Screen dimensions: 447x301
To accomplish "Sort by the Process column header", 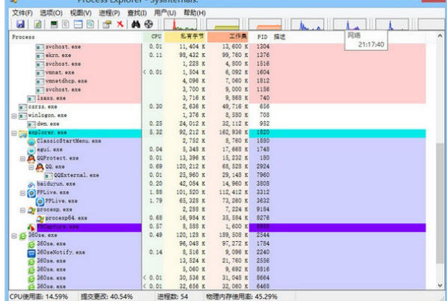I will coord(76,37).
